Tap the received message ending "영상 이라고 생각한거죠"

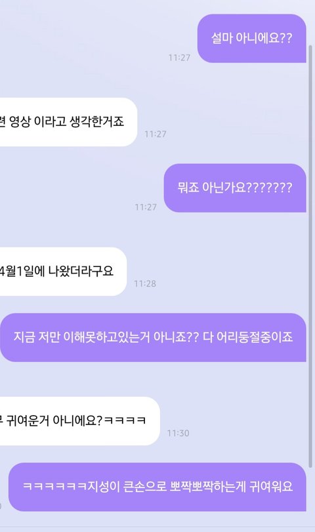pyautogui.click(x=68, y=122)
